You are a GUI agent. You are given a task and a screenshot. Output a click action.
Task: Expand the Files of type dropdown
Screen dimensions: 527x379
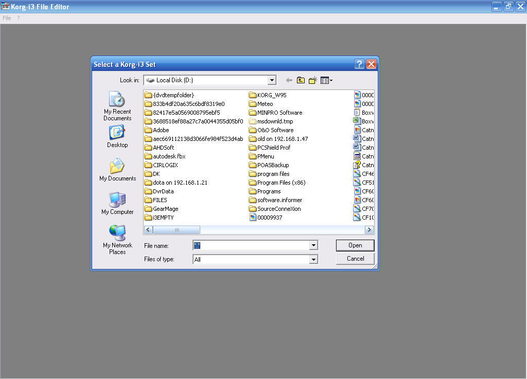[313, 259]
